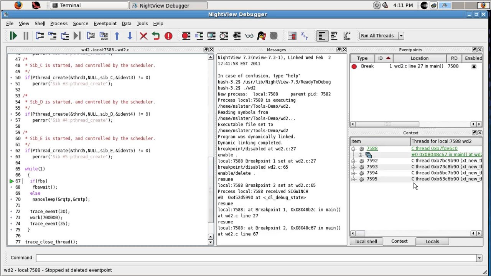Open the Process menu

(x=59, y=23)
